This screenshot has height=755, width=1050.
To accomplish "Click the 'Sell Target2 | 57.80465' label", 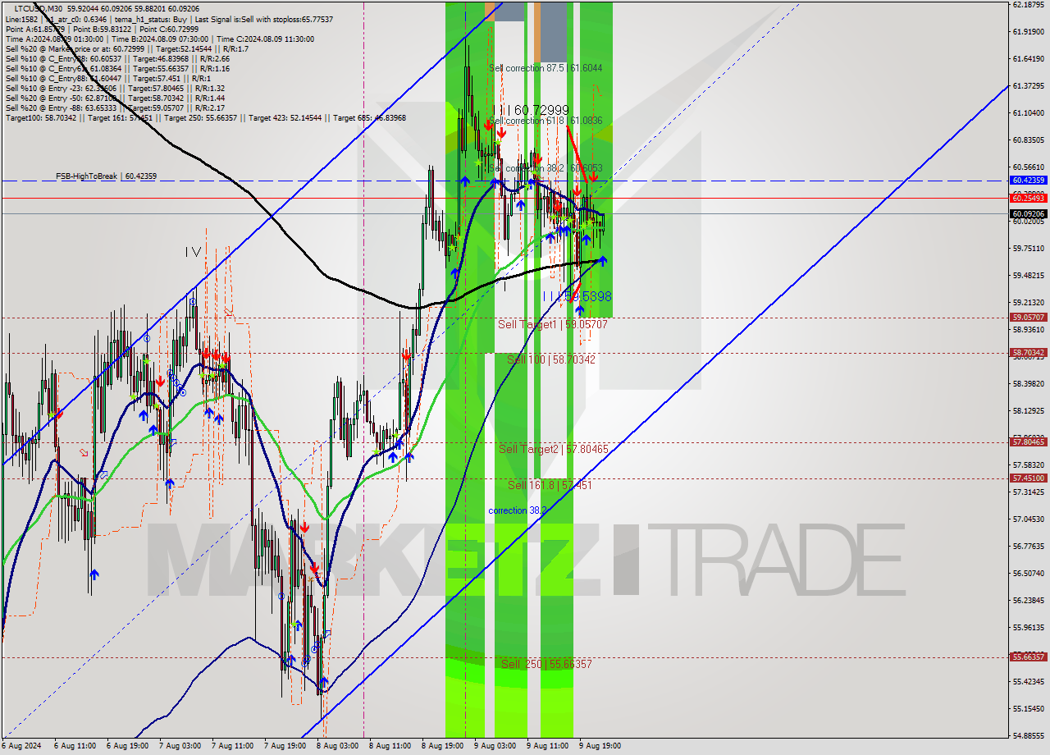I will tap(554, 449).
